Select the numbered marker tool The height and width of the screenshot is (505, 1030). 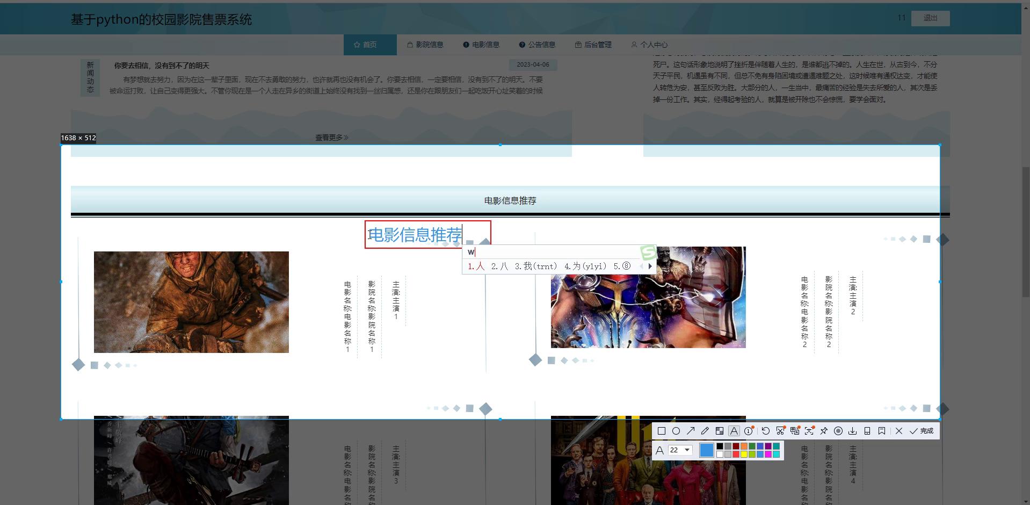[749, 431]
